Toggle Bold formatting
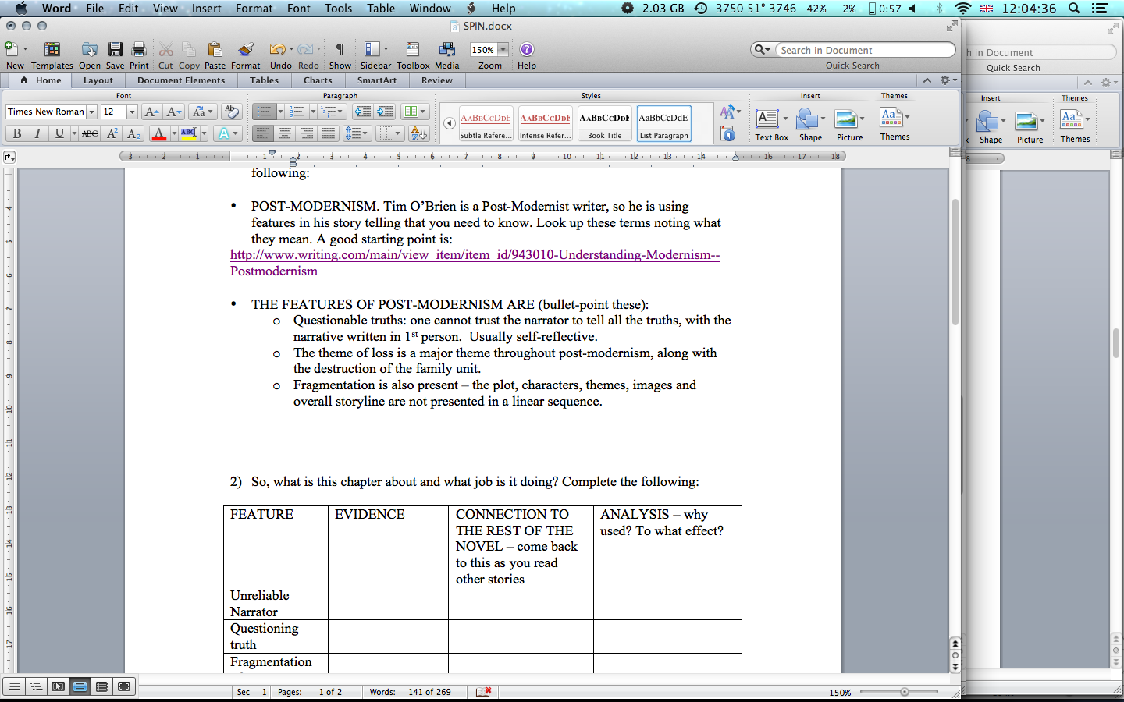 pyautogui.click(x=16, y=133)
